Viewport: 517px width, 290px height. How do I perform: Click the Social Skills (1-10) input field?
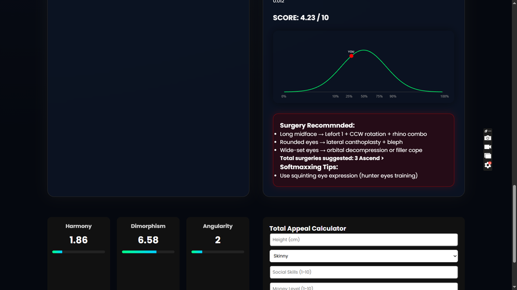[x=363, y=272]
